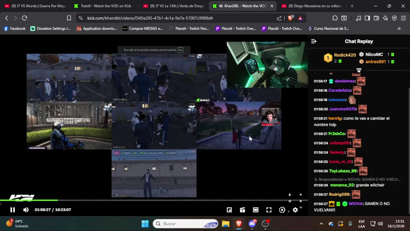Open Brave Shields lion icon

click(x=290, y=18)
